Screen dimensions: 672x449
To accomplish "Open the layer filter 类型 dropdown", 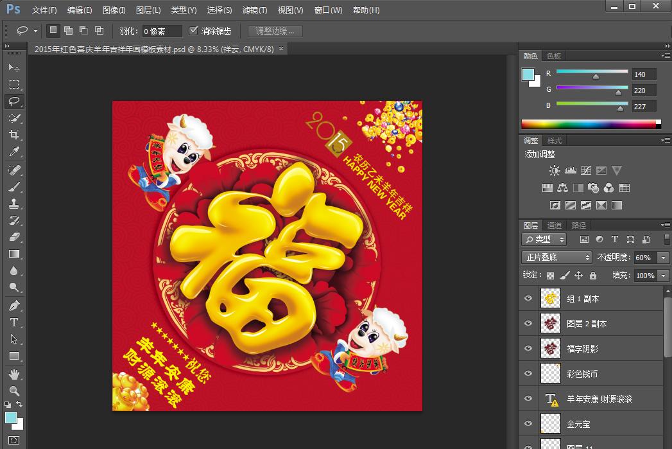I will click(544, 240).
